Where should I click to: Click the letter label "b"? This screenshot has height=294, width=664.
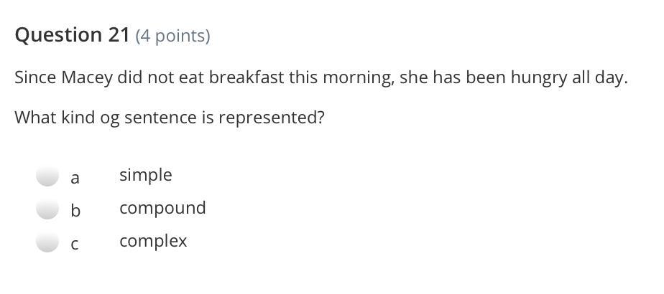[x=75, y=211]
